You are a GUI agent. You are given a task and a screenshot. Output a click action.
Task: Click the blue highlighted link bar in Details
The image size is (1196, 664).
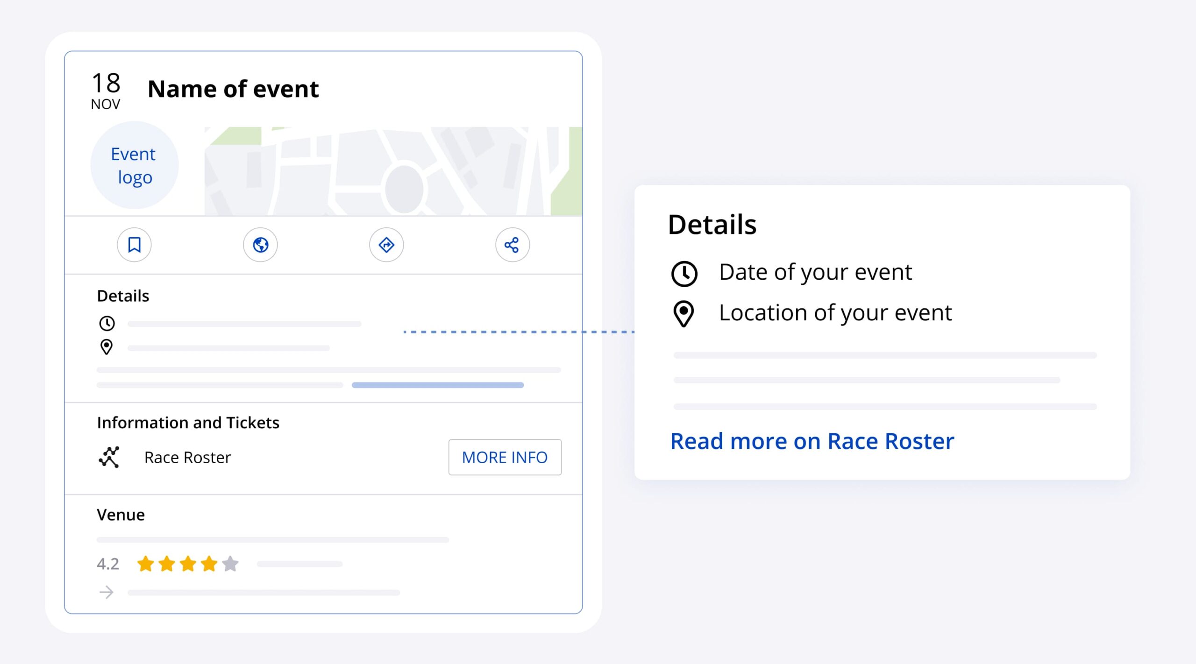tap(437, 385)
